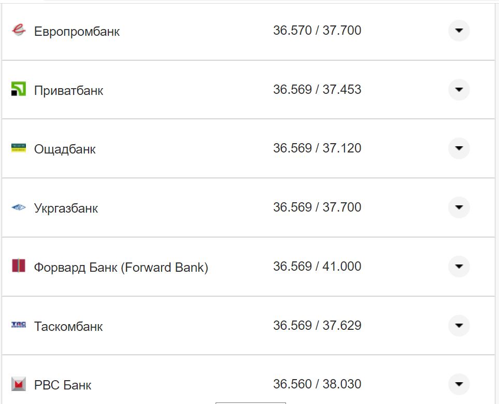Open the Ощадбанк bank page
The height and width of the screenshot is (404, 499).
coord(64,148)
